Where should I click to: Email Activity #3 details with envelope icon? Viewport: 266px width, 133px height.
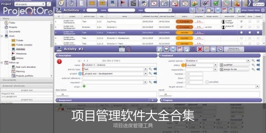213,49
